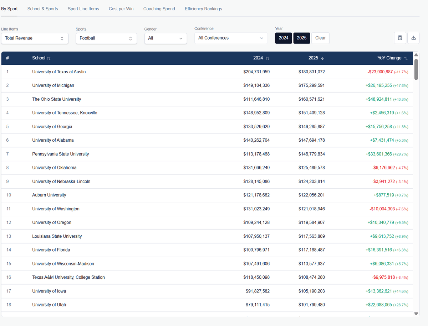428x326 pixels.
Task: Go to the Coaching Spend tab
Action: coord(159,9)
